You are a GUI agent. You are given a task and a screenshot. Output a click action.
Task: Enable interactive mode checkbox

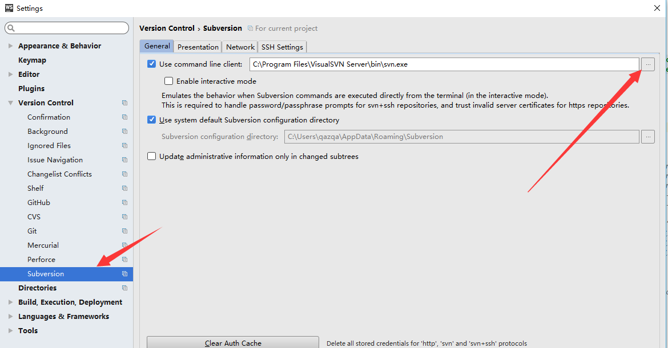point(168,81)
